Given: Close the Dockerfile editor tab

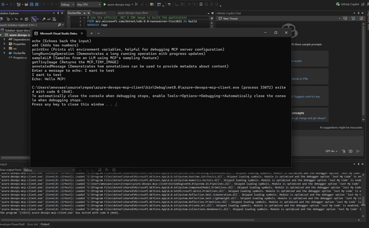Looking at the screenshot, I should pyautogui.click(x=89, y=13).
